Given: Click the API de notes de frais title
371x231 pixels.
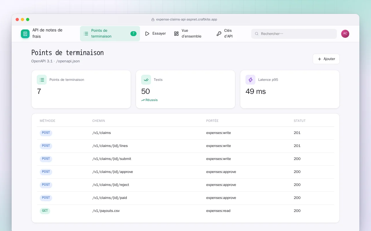Looking at the screenshot, I should pyautogui.click(x=48, y=33).
